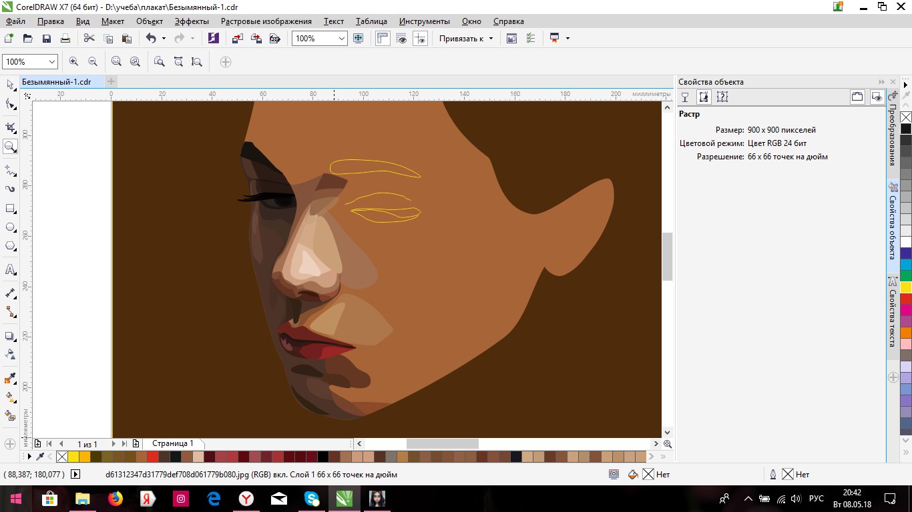912x512 pixels.
Task: Toggle show guidelines button
Action: pos(420,39)
